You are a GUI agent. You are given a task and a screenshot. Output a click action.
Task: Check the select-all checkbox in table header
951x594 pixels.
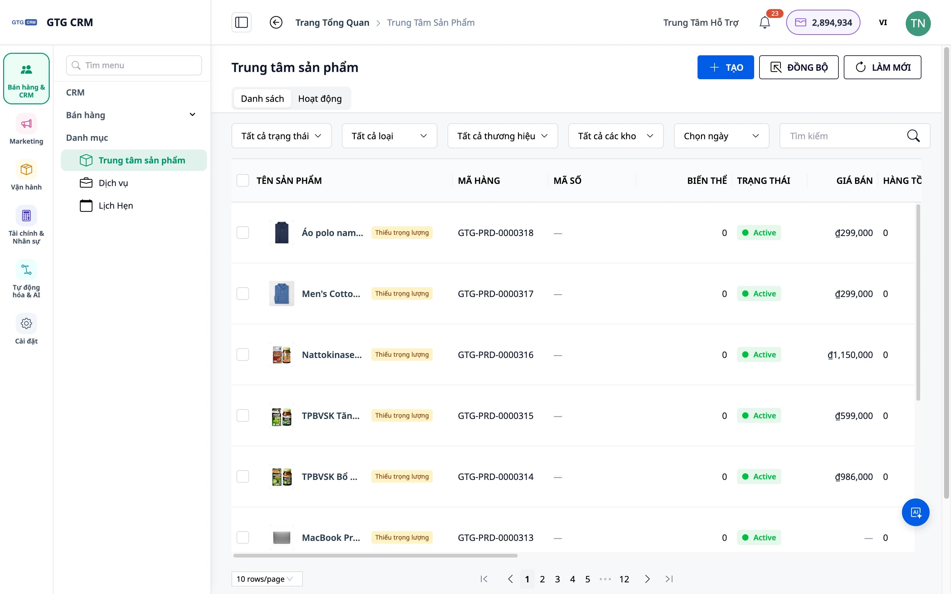click(x=243, y=180)
